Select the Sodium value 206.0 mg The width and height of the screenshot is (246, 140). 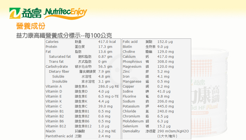point(166,101)
